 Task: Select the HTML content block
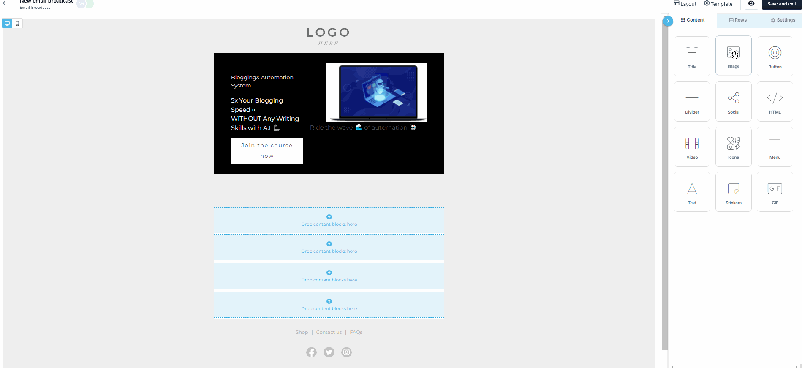click(775, 101)
